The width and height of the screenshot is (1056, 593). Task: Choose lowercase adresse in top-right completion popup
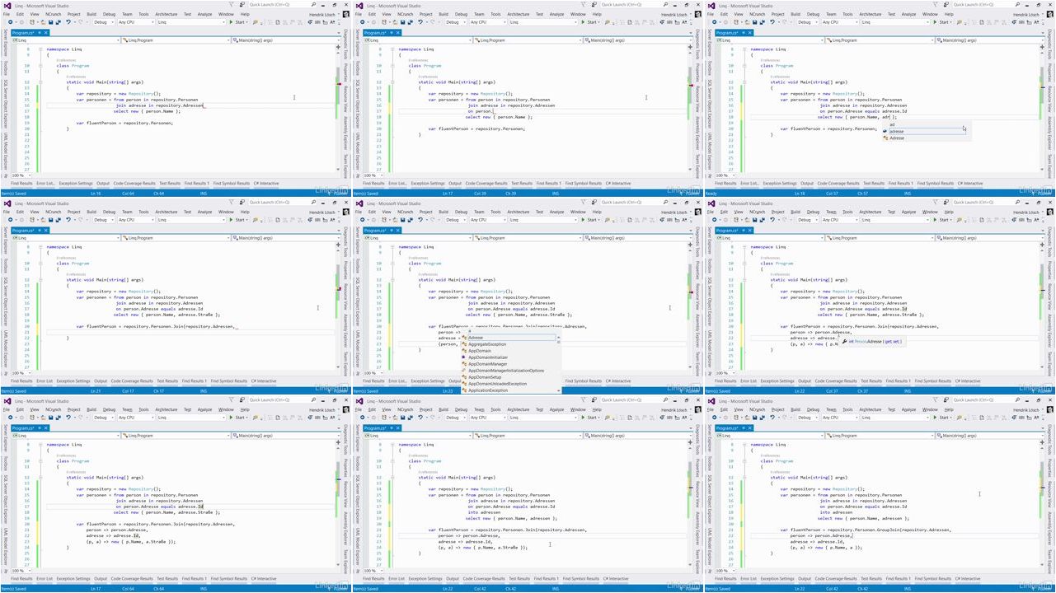(x=896, y=132)
